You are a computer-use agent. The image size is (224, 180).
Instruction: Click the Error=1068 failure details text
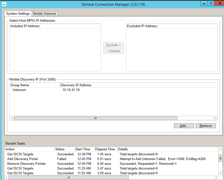(162, 159)
